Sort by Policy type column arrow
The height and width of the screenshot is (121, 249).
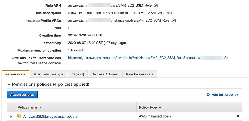(160, 108)
